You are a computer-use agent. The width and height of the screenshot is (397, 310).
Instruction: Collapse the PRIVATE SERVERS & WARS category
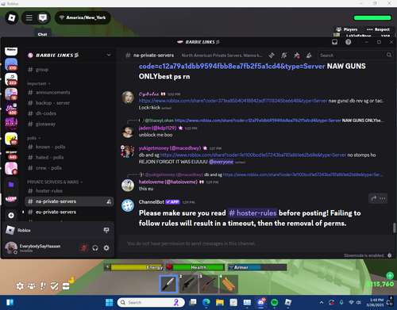coord(55,182)
